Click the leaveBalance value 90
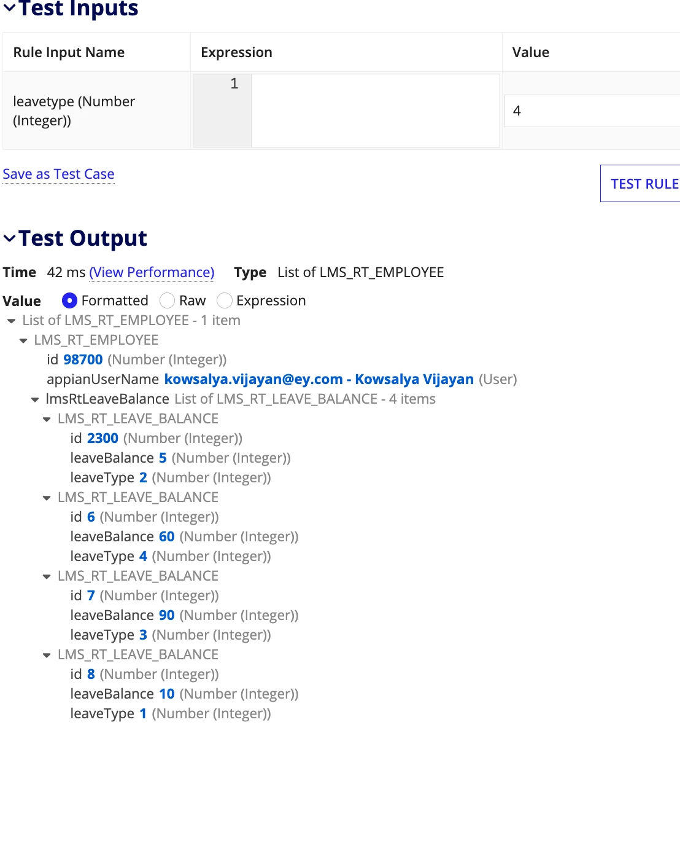 pyautogui.click(x=166, y=615)
